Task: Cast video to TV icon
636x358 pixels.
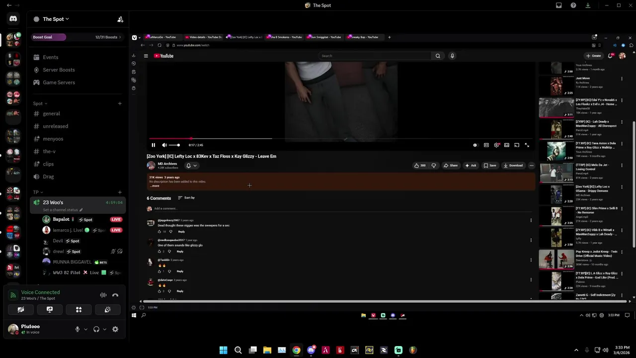Action: coord(517,145)
